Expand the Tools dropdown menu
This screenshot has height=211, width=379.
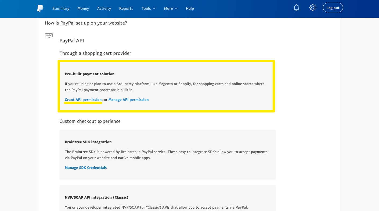point(149,8)
